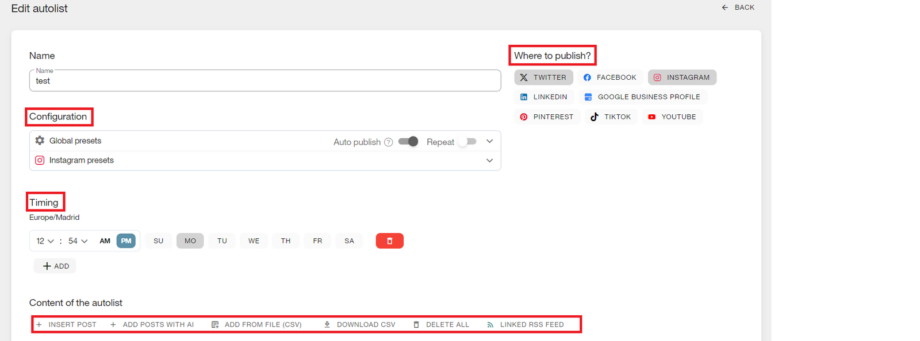
Task: Enable the Repeat switch
Action: coord(467,142)
